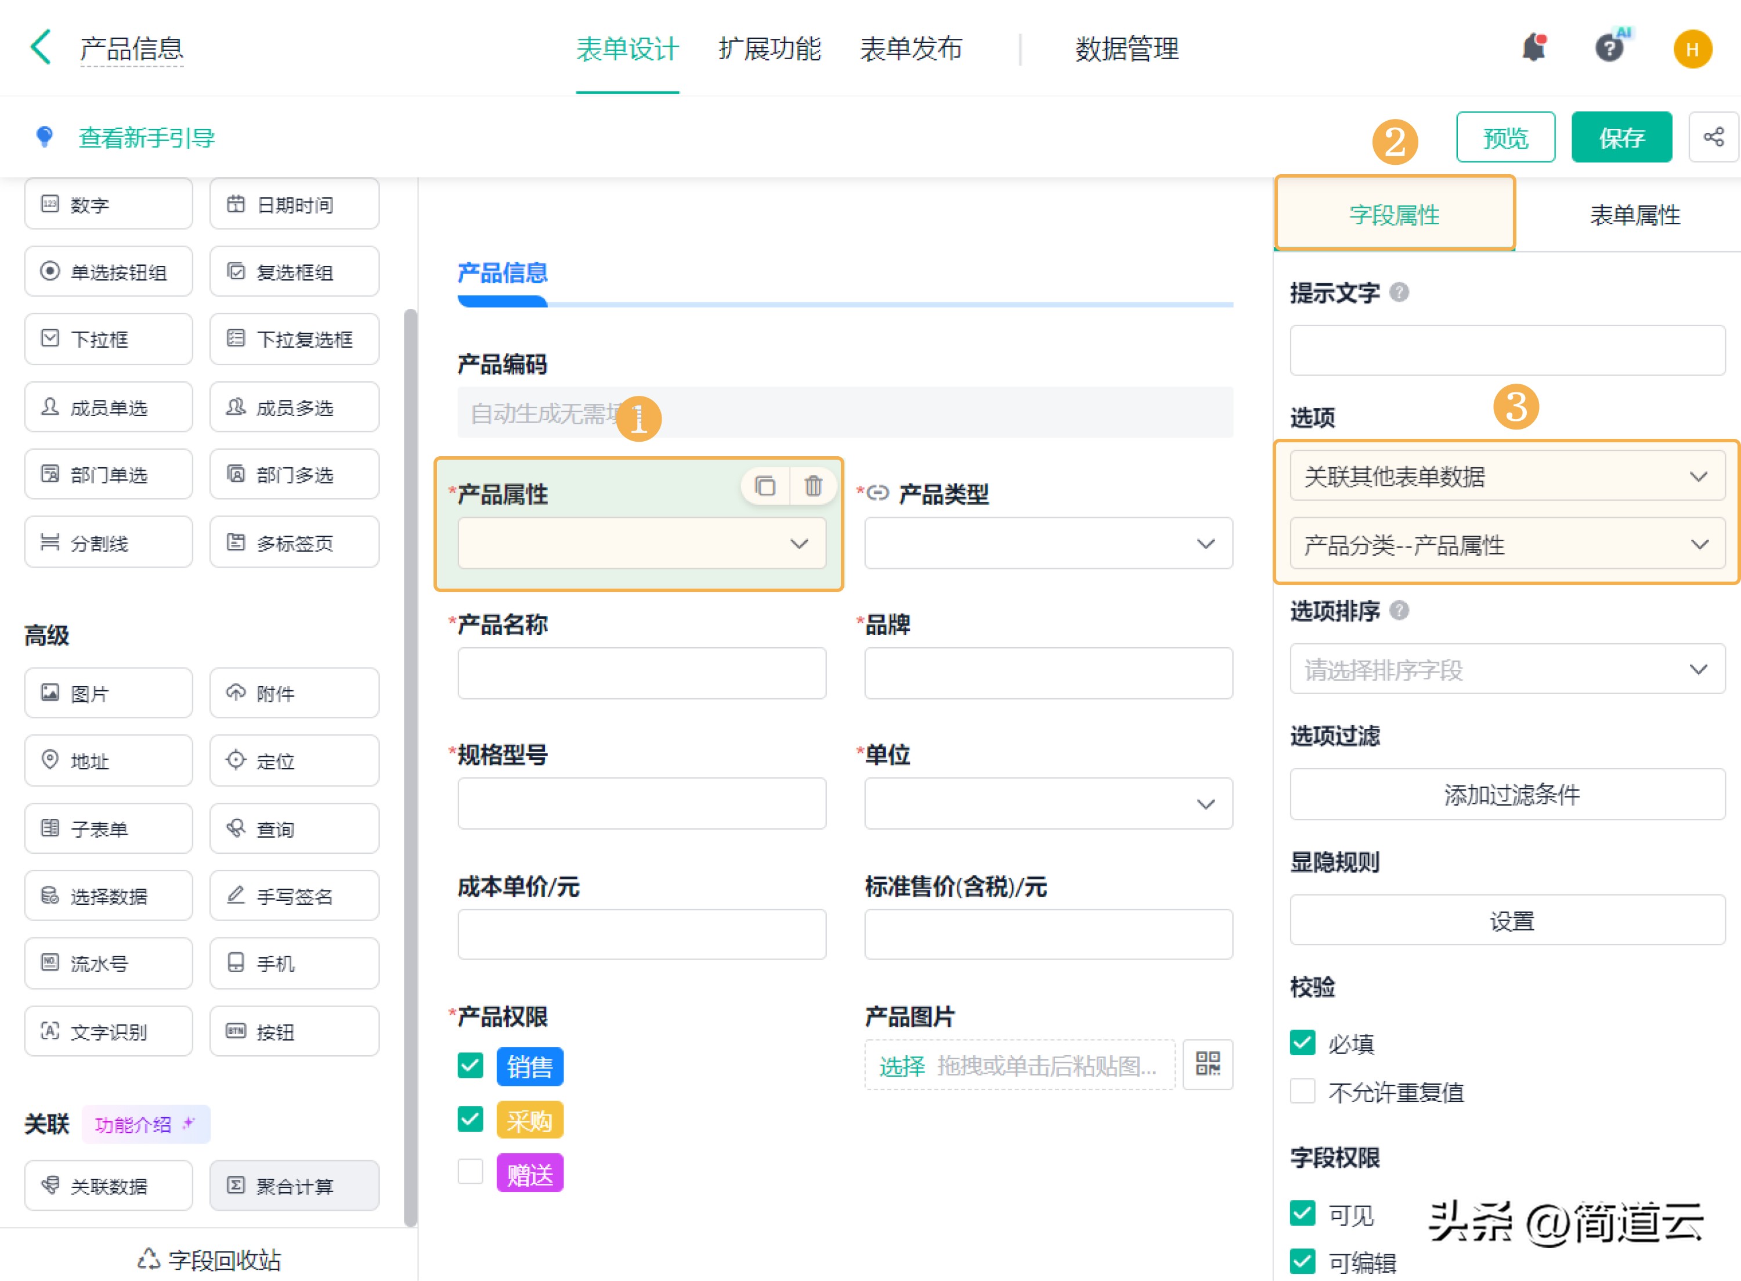Click the help icon next to 提示文字
The width and height of the screenshot is (1741, 1281).
click(x=1399, y=293)
